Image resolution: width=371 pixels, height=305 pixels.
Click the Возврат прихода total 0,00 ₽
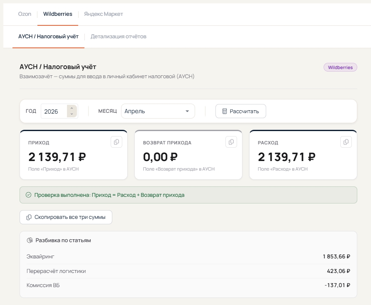[160, 157]
